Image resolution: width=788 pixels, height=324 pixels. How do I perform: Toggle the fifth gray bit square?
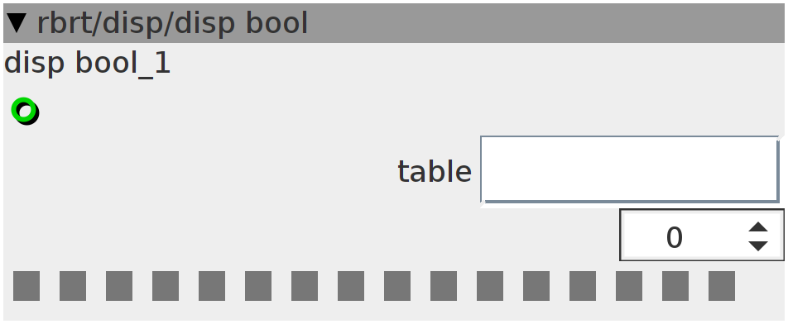click(212, 286)
